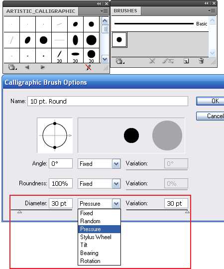Open Angle method dropdown set to Fixed

(99, 164)
